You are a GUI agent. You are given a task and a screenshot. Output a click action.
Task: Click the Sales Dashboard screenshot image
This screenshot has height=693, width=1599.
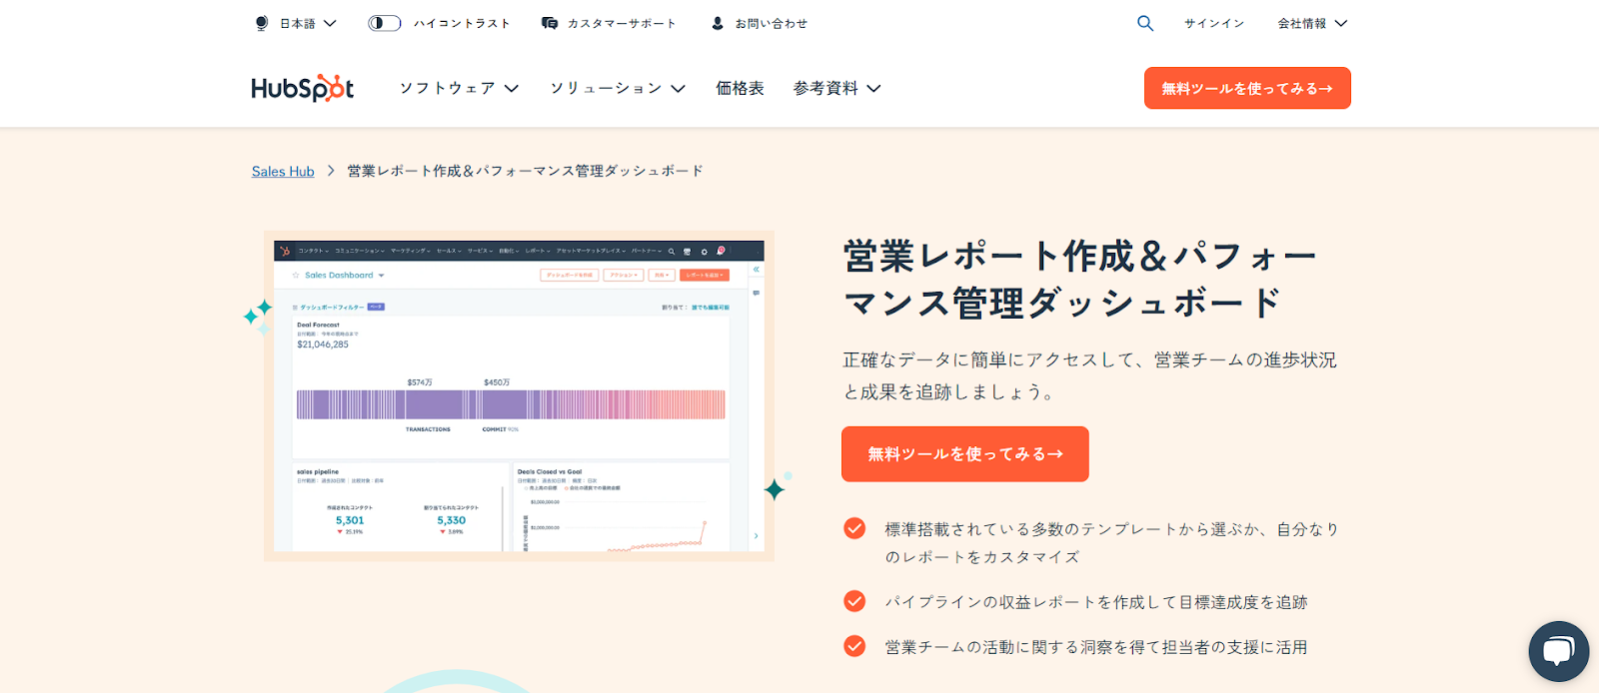[x=519, y=395]
